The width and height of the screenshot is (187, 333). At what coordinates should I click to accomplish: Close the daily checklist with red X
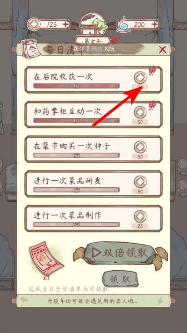pos(163,50)
